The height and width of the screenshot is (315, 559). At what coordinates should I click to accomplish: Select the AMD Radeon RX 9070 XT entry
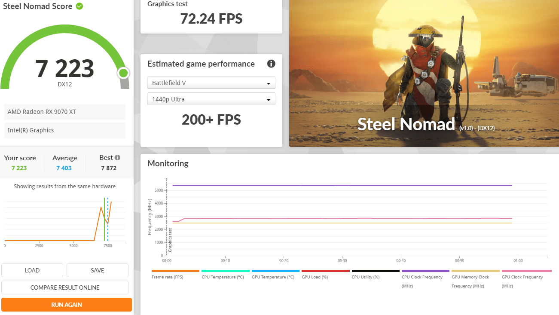[x=65, y=112]
